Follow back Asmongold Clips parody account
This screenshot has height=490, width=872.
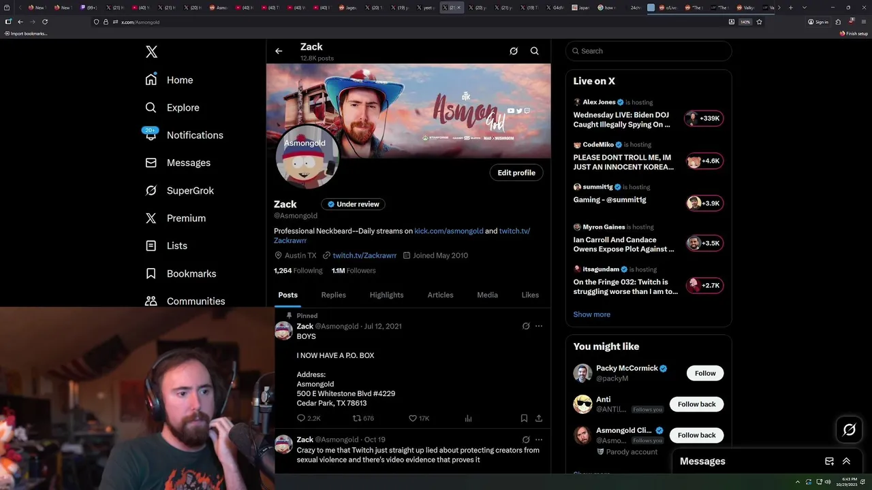[696, 435]
